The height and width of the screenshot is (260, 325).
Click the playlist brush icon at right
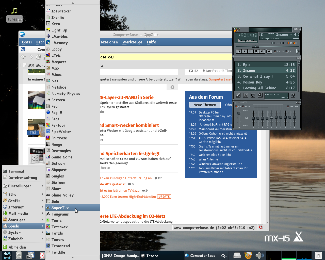pos(293,95)
